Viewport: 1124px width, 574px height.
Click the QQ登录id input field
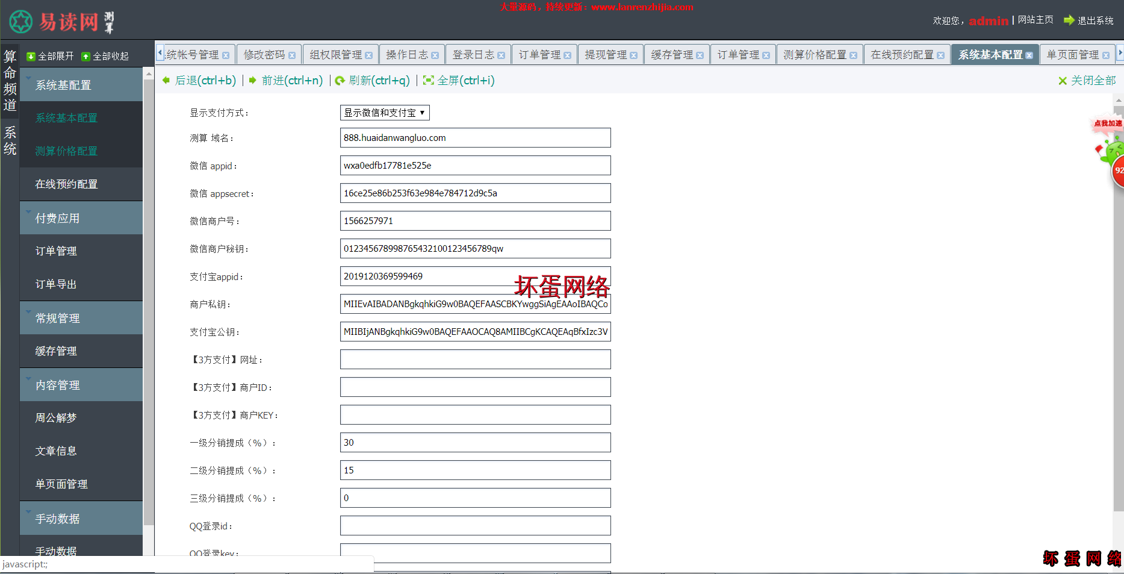point(475,526)
